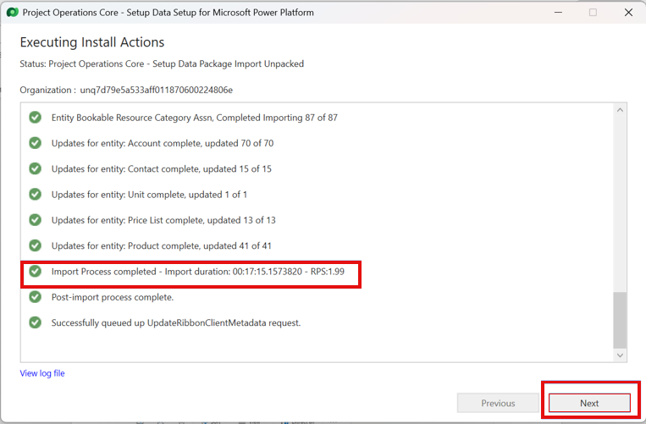This screenshot has width=646, height=424.
Task: Click green check beside Bookable Resource Category Assn
Action: (35, 118)
